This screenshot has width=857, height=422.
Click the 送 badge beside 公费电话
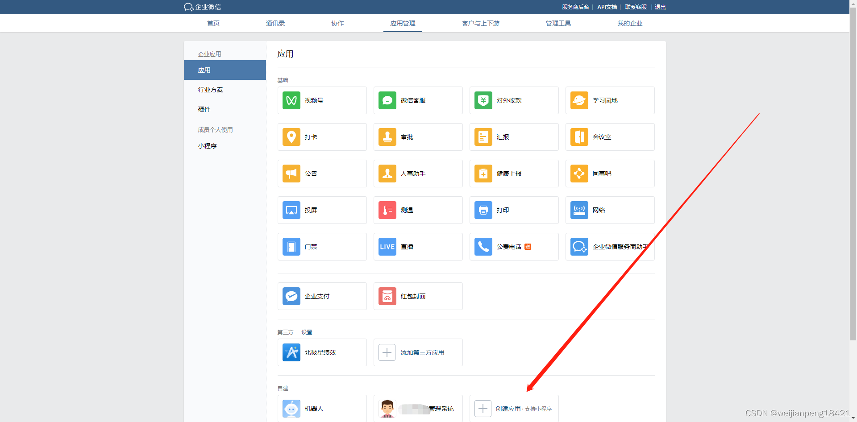(x=528, y=247)
